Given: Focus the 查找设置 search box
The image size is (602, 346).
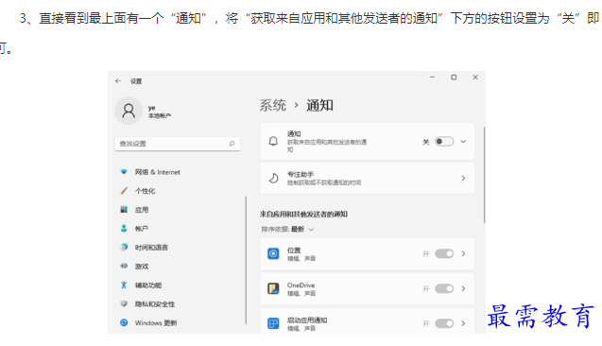Looking at the screenshot, I should click(x=178, y=144).
